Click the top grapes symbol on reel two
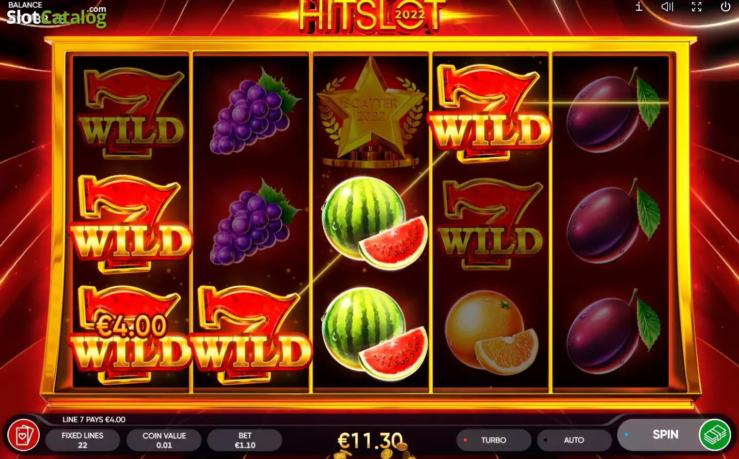The image size is (739, 459). [x=253, y=111]
